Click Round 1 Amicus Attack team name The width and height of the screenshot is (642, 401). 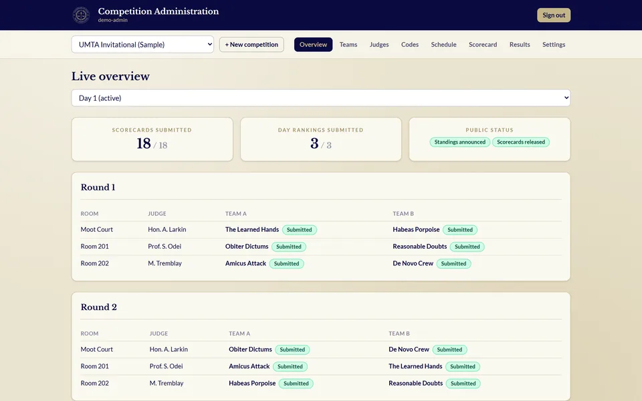[x=245, y=263]
